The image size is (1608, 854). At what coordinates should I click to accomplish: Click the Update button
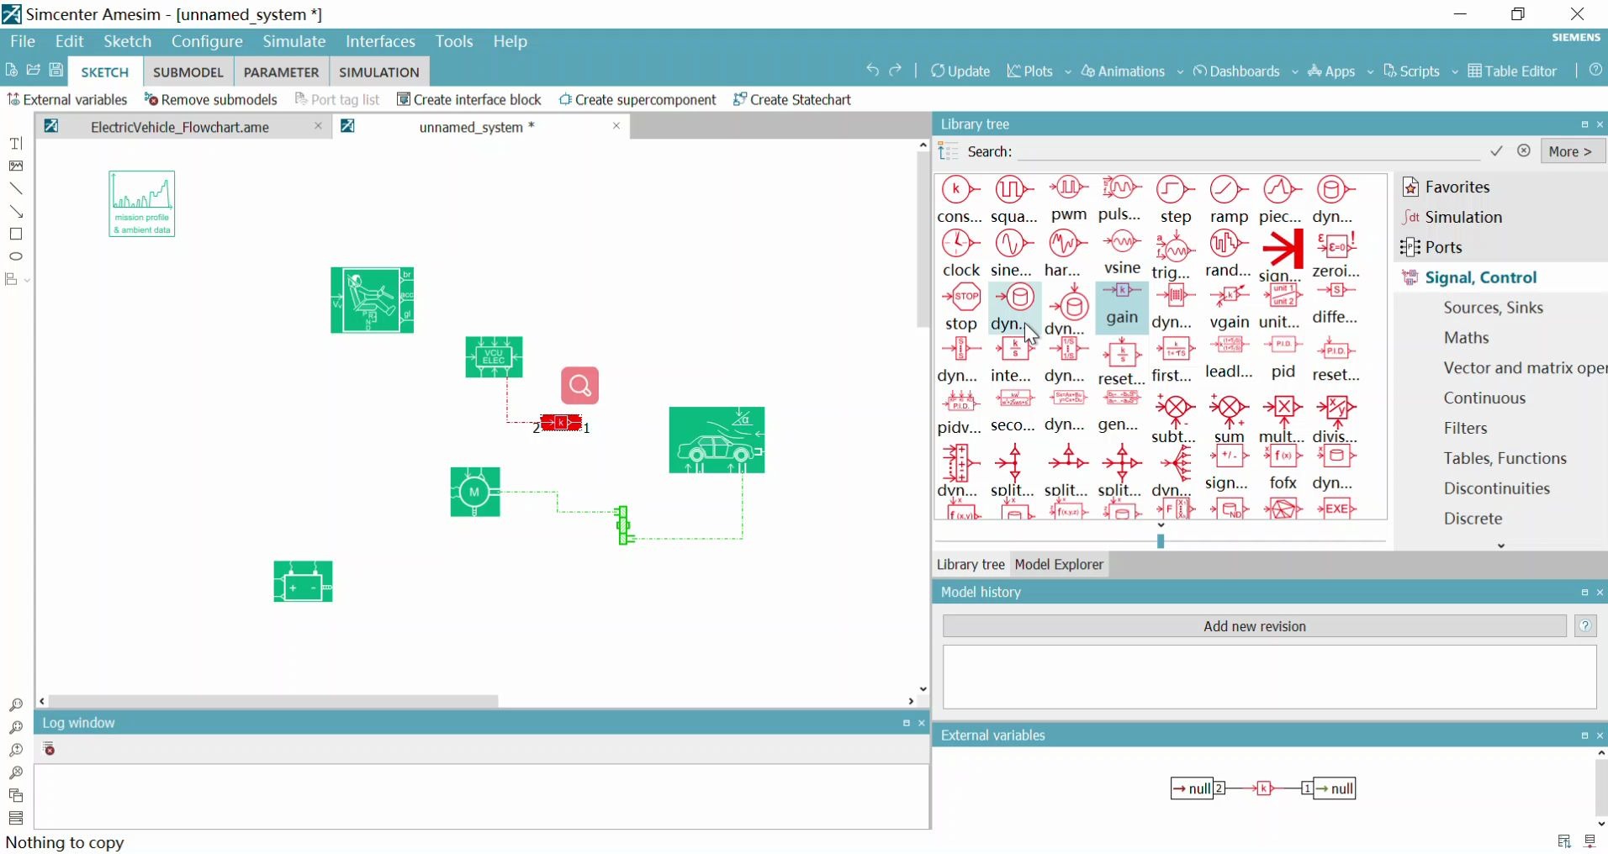click(960, 71)
